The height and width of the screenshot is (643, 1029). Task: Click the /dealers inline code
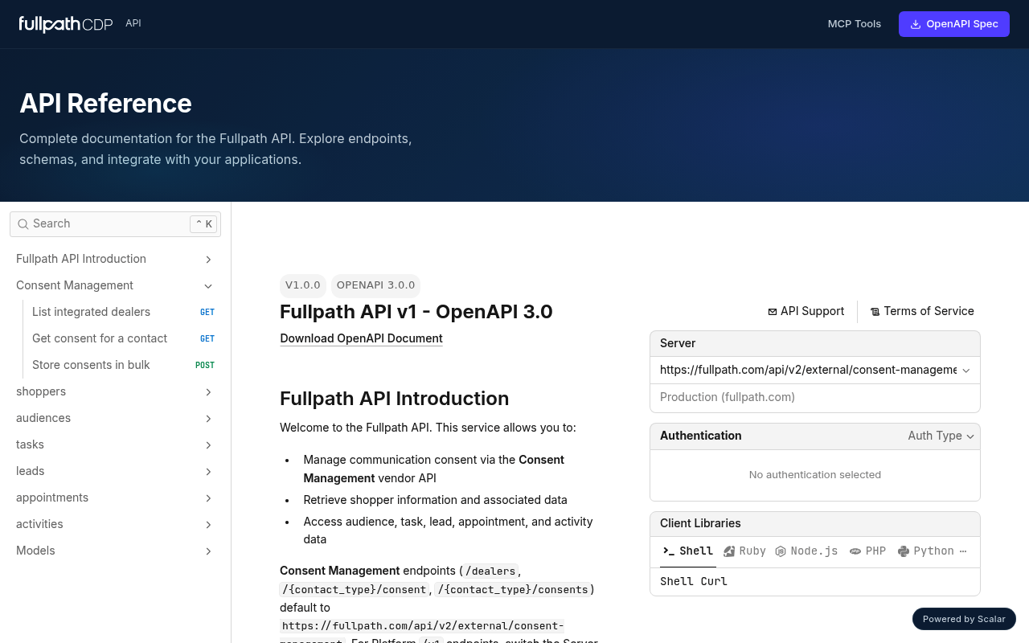tap(490, 571)
